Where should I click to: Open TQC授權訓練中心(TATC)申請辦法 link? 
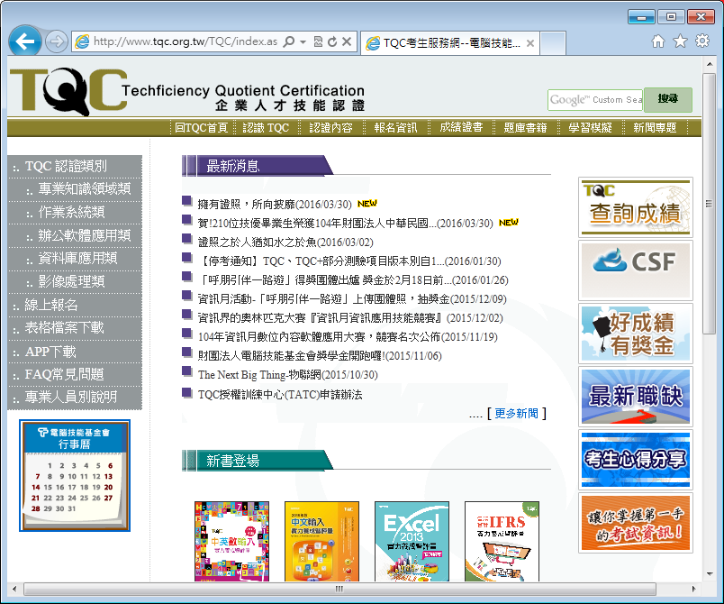click(280, 395)
